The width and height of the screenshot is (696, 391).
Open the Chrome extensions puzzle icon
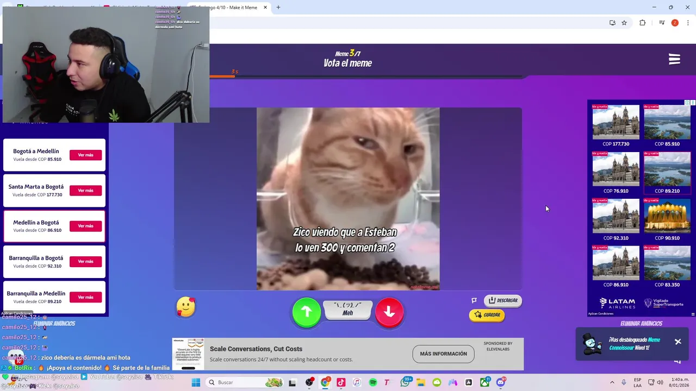(x=643, y=23)
